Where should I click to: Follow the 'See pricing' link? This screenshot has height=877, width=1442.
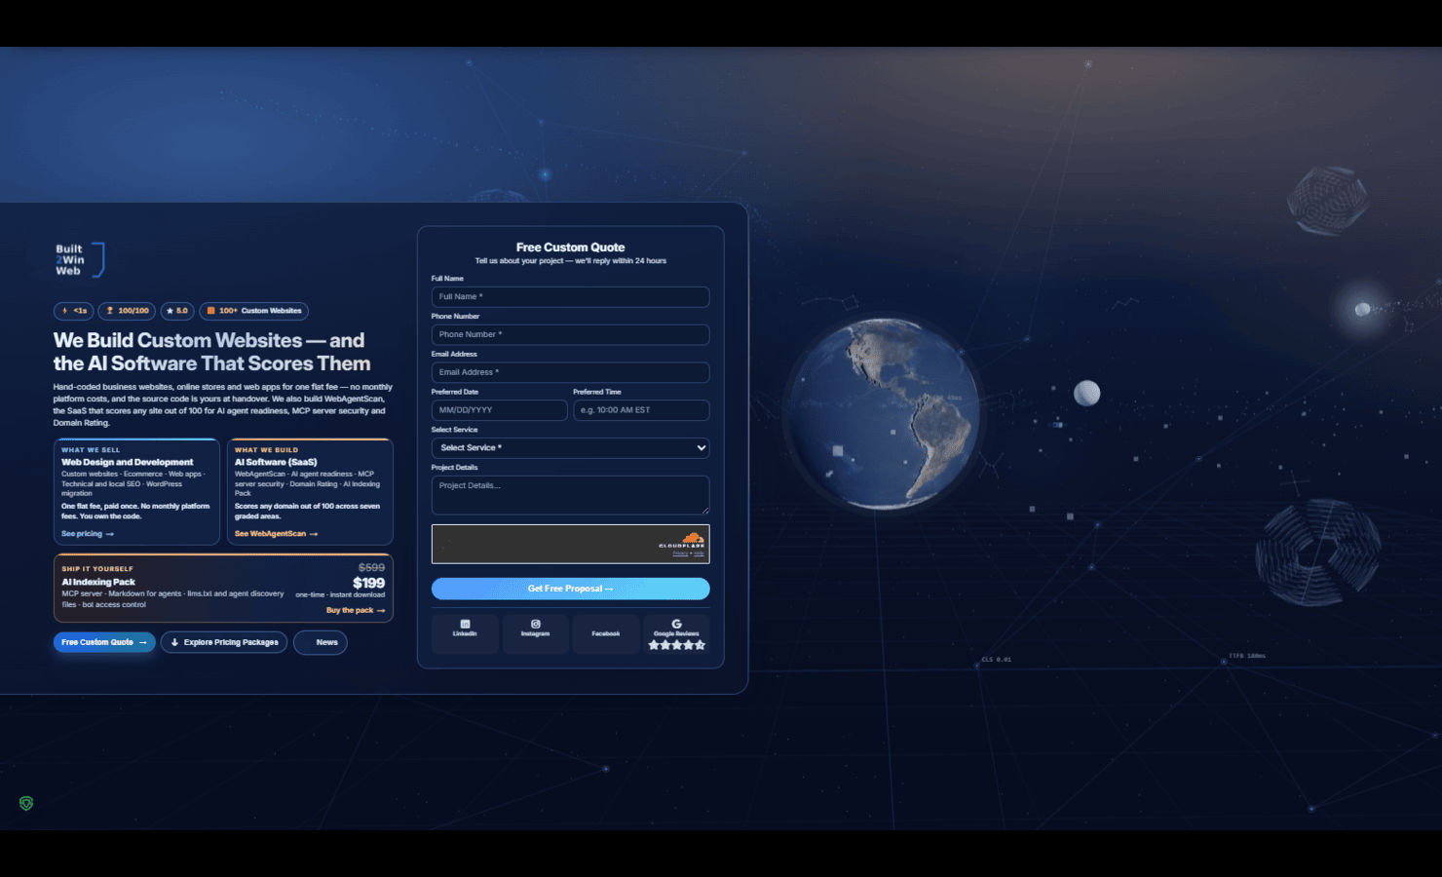(88, 534)
